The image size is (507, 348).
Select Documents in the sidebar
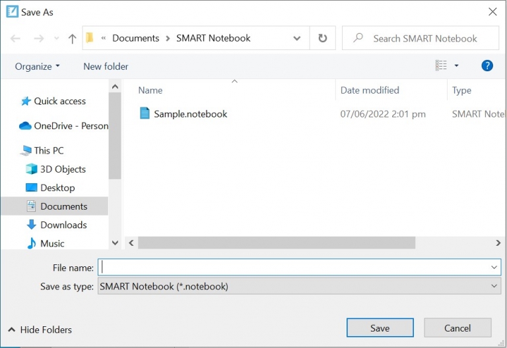pos(63,206)
